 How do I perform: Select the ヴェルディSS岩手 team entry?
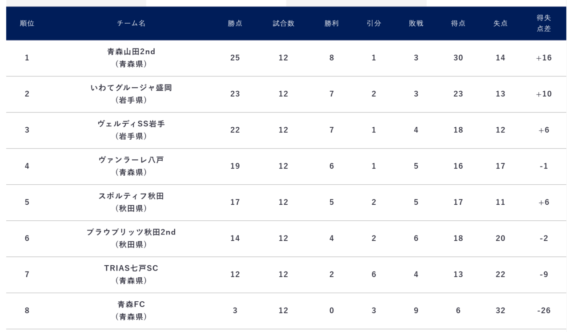pos(131,124)
